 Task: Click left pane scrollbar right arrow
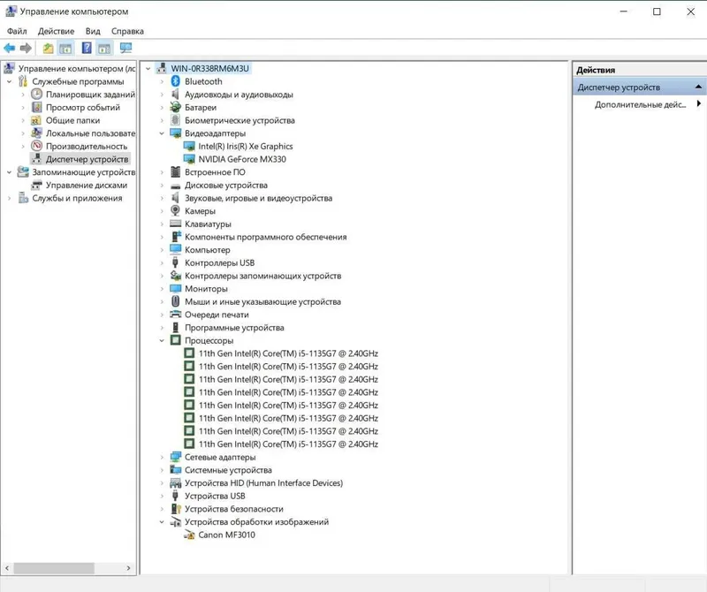coord(128,568)
